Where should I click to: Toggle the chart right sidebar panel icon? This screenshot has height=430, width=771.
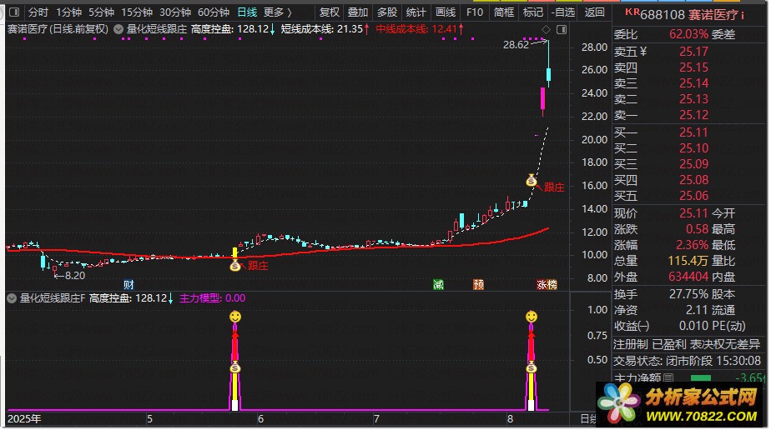(561, 29)
